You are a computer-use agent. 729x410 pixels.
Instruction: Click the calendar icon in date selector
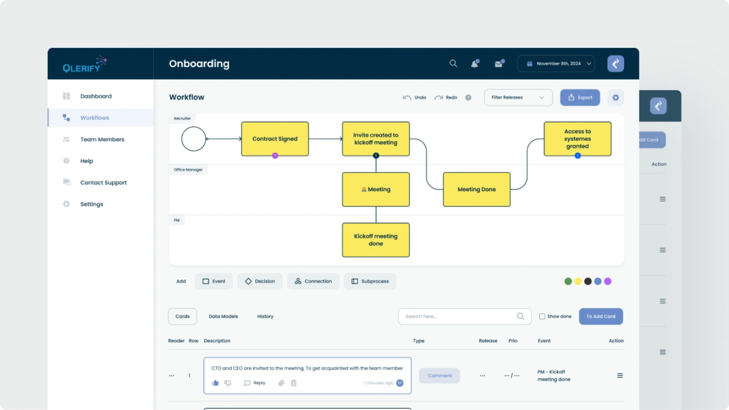point(530,63)
